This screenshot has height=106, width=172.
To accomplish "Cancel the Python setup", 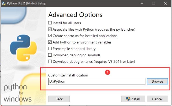I will [x=158, y=99].
